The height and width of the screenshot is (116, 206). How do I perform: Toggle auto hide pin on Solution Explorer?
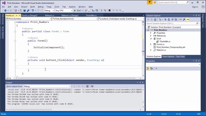[x=196, y=15]
